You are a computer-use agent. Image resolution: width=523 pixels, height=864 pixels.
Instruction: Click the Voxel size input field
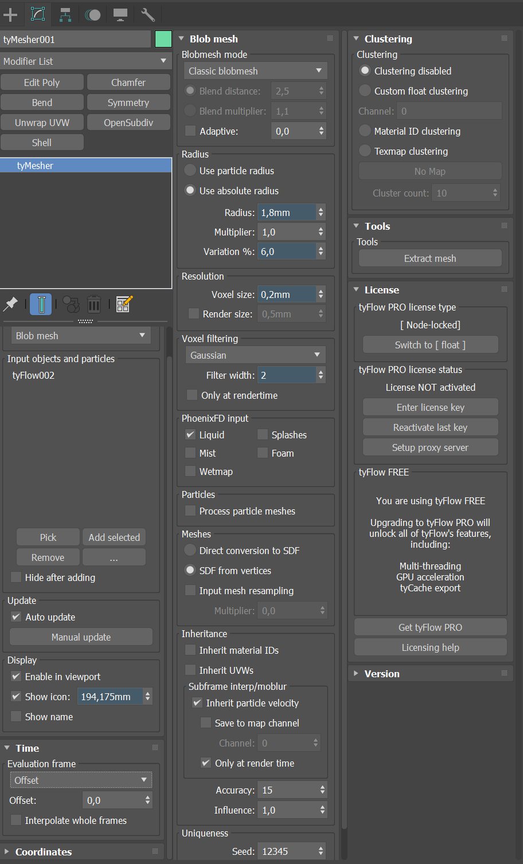click(x=286, y=294)
